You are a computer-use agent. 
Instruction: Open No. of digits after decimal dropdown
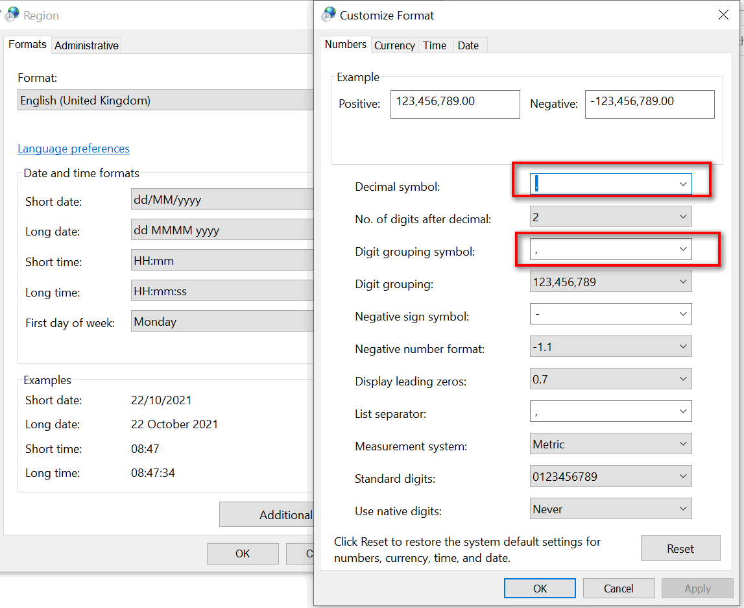click(682, 217)
